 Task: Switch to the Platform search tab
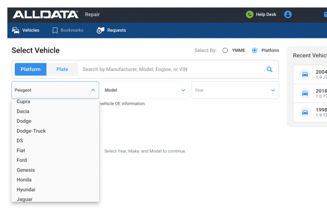(31, 69)
